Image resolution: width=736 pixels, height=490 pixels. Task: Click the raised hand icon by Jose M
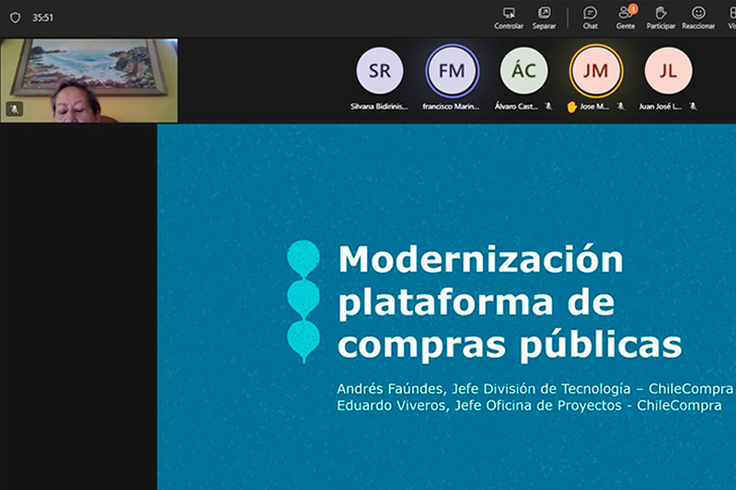(571, 107)
